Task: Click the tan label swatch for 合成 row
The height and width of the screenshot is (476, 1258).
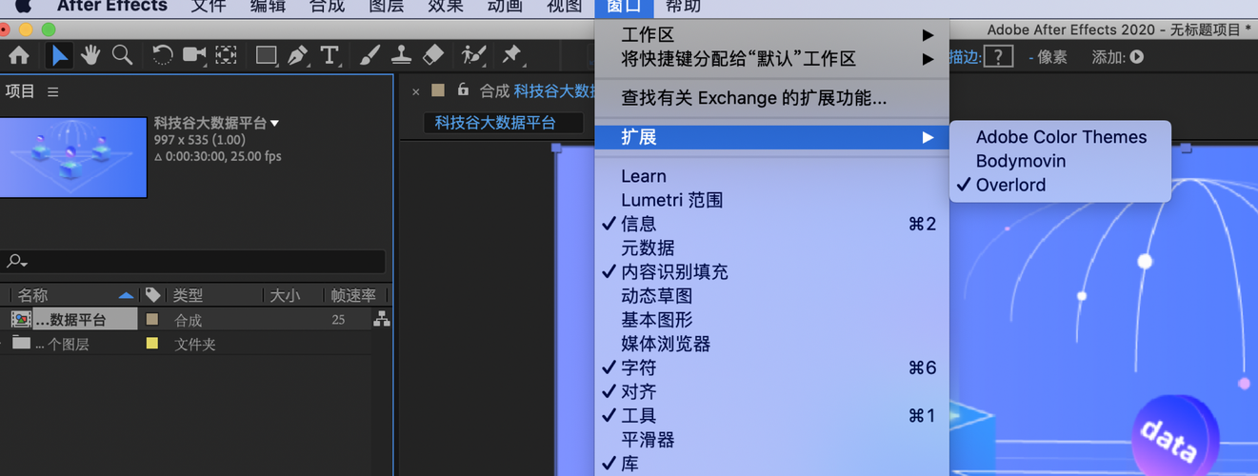Action: click(x=151, y=319)
